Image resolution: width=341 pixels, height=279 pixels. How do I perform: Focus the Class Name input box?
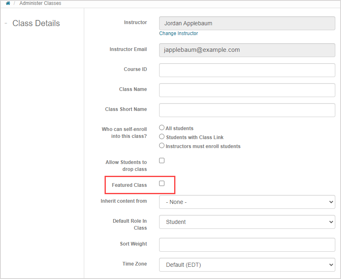coord(247,90)
